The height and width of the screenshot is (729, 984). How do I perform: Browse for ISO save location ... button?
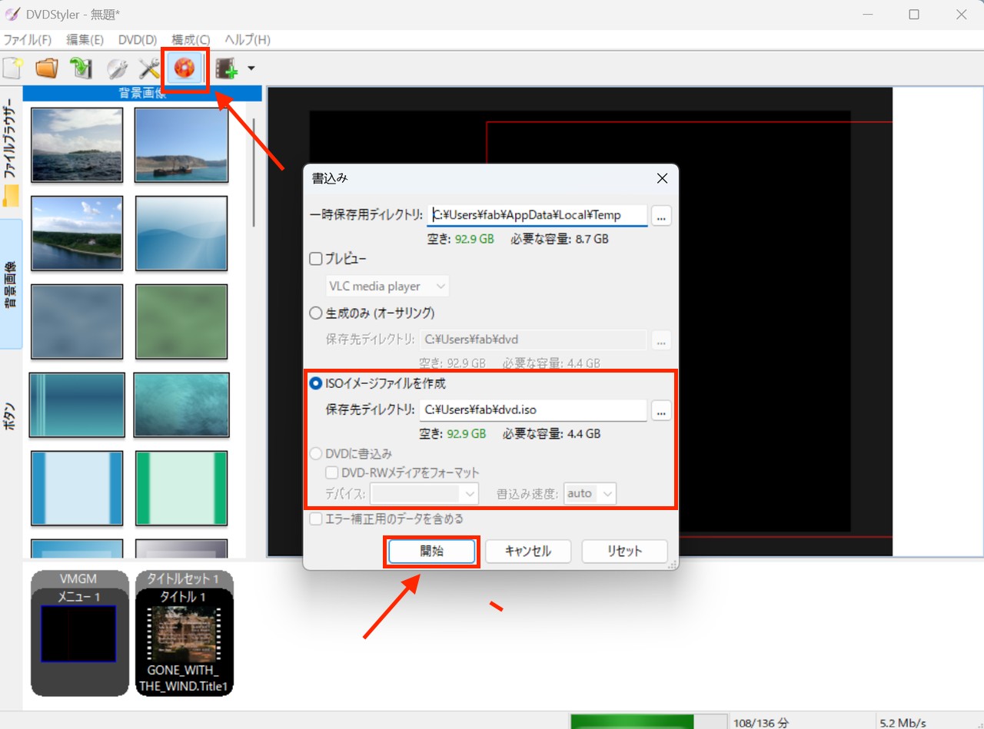pyautogui.click(x=661, y=411)
